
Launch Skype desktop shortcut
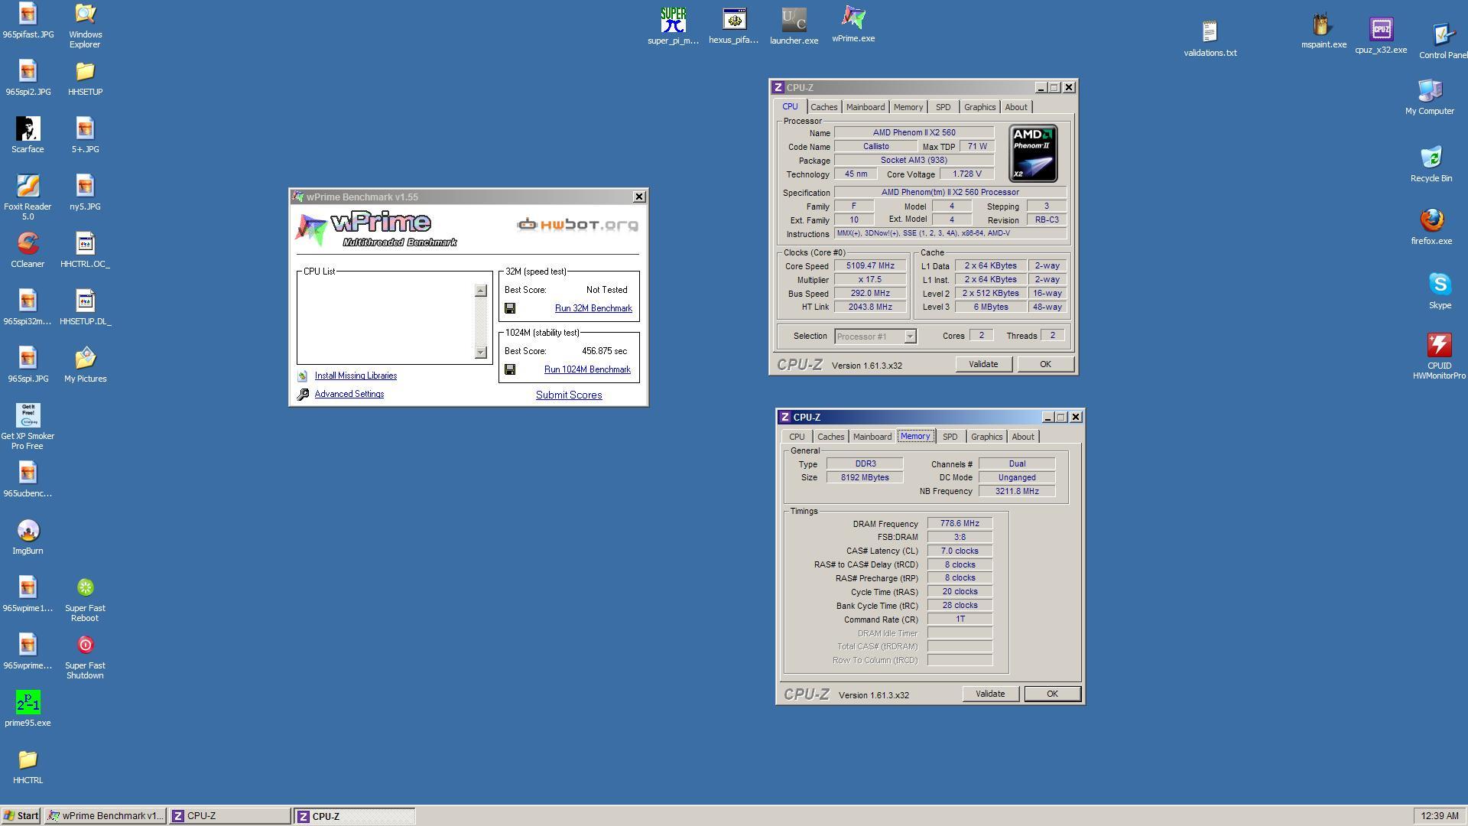(x=1440, y=291)
